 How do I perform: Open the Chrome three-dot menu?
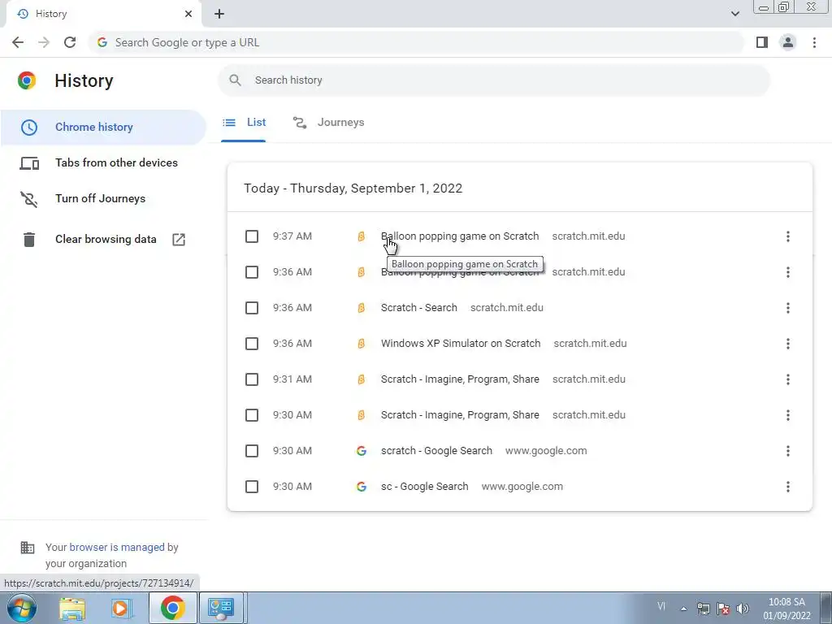pyautogui.click(x=814, y=42)
